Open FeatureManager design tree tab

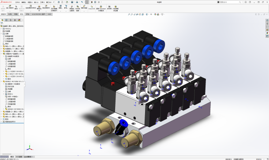[x=2, y=20]
